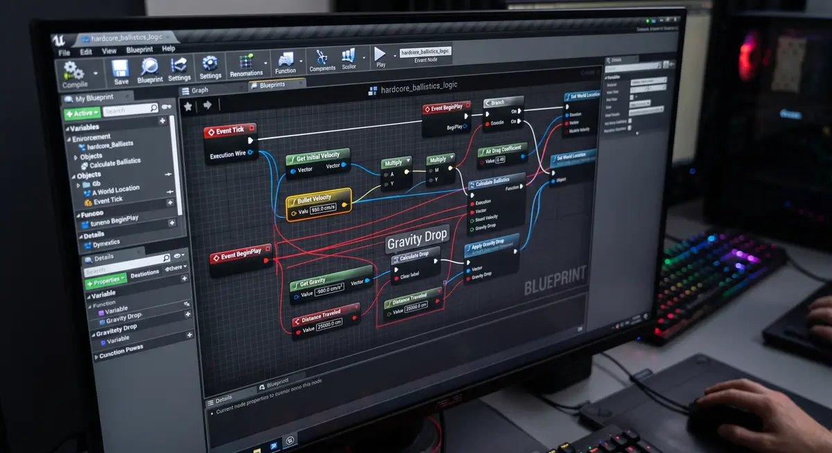Image resolution: width=832 pixels, height=453 pixels.
Task: Click the plus icon beside Gravitety Drop header
Action: [x=189, y=335]
